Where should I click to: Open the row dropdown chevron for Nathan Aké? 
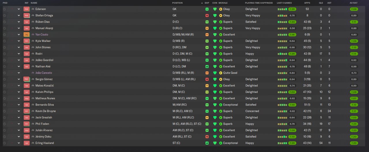click(x=19, y=66)
